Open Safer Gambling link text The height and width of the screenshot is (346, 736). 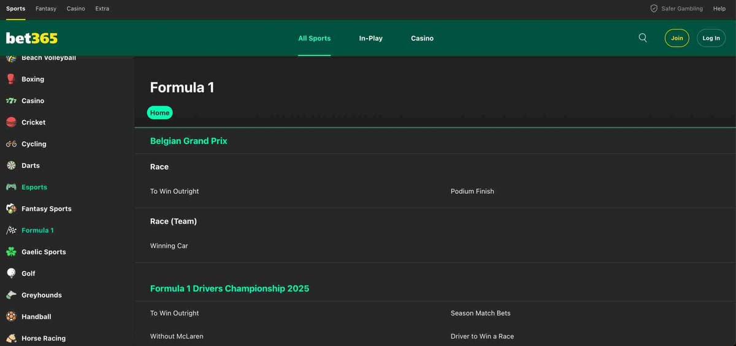point(682,9)
